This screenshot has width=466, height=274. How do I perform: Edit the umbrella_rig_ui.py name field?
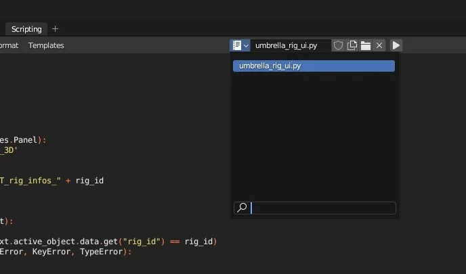click(290, 45)
